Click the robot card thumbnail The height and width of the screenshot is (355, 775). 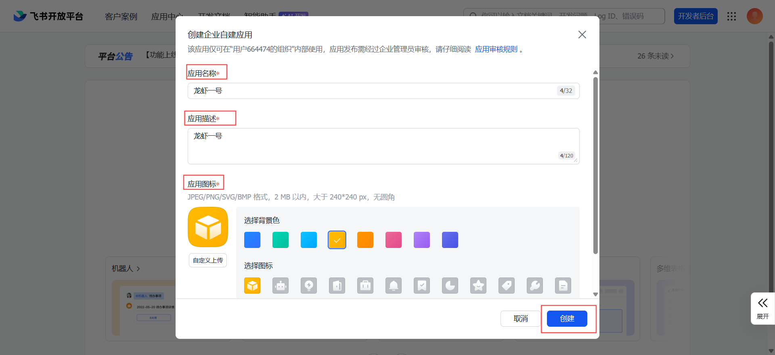pyautogui.click(x=144, y=308)
